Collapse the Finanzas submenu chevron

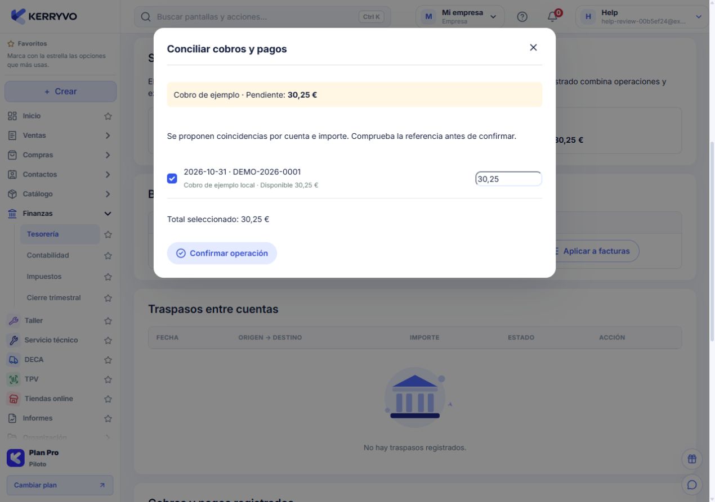coord(108,214)
